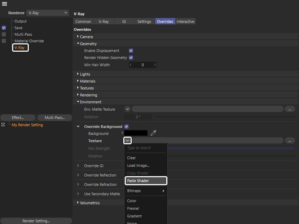Expand the Override GI group
Image resolution: width=299 pixels, height=224 pixels.
(x=78, y=166)
